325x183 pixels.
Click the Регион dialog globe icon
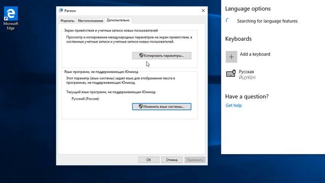(x=61, y=10)
